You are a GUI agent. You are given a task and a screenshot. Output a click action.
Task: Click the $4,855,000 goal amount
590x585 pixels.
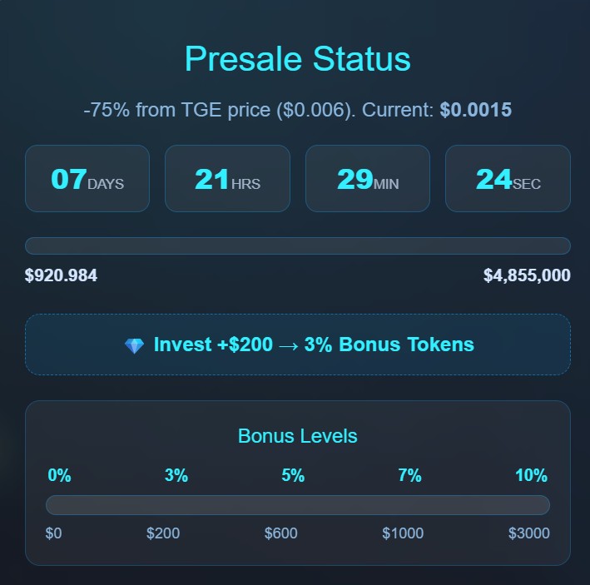(x=527, y=275)
